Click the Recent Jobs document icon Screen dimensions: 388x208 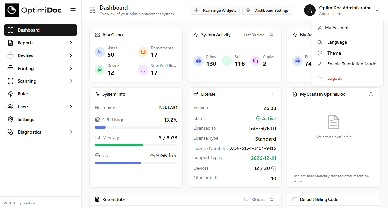click(x=97, y=199)
